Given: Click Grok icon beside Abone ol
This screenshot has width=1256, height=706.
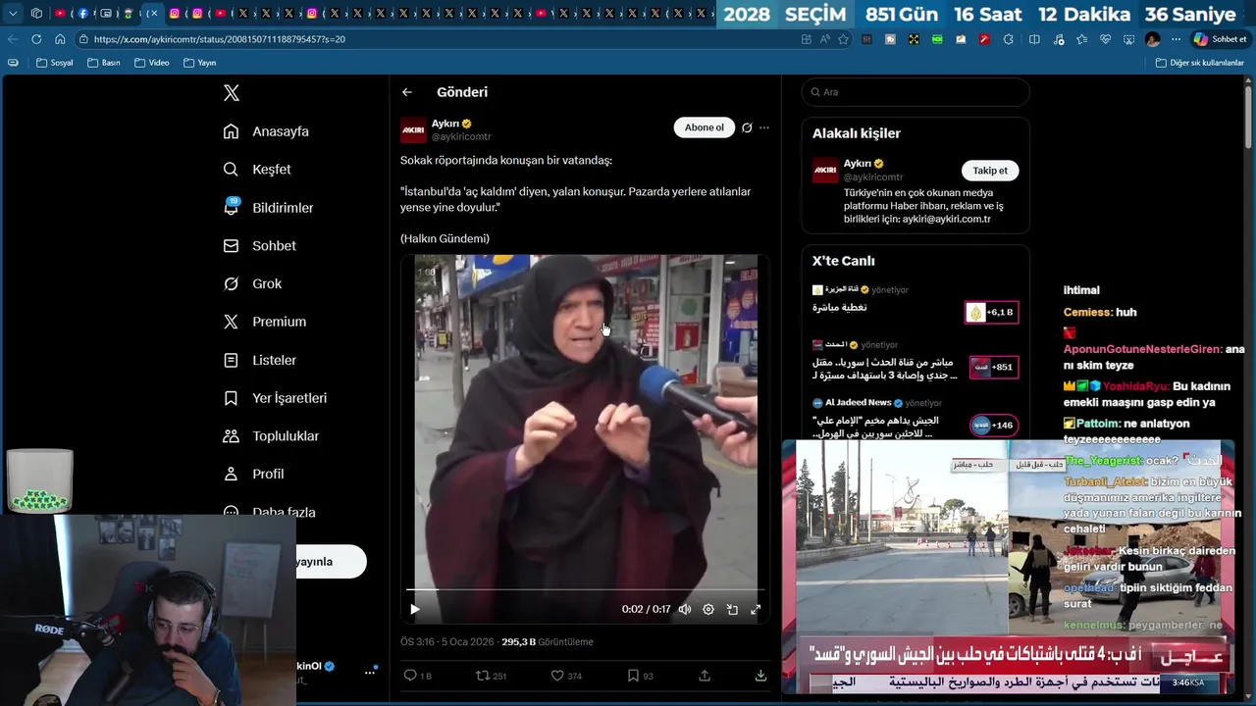Looking at the screenshot, I should pos(747,127).
